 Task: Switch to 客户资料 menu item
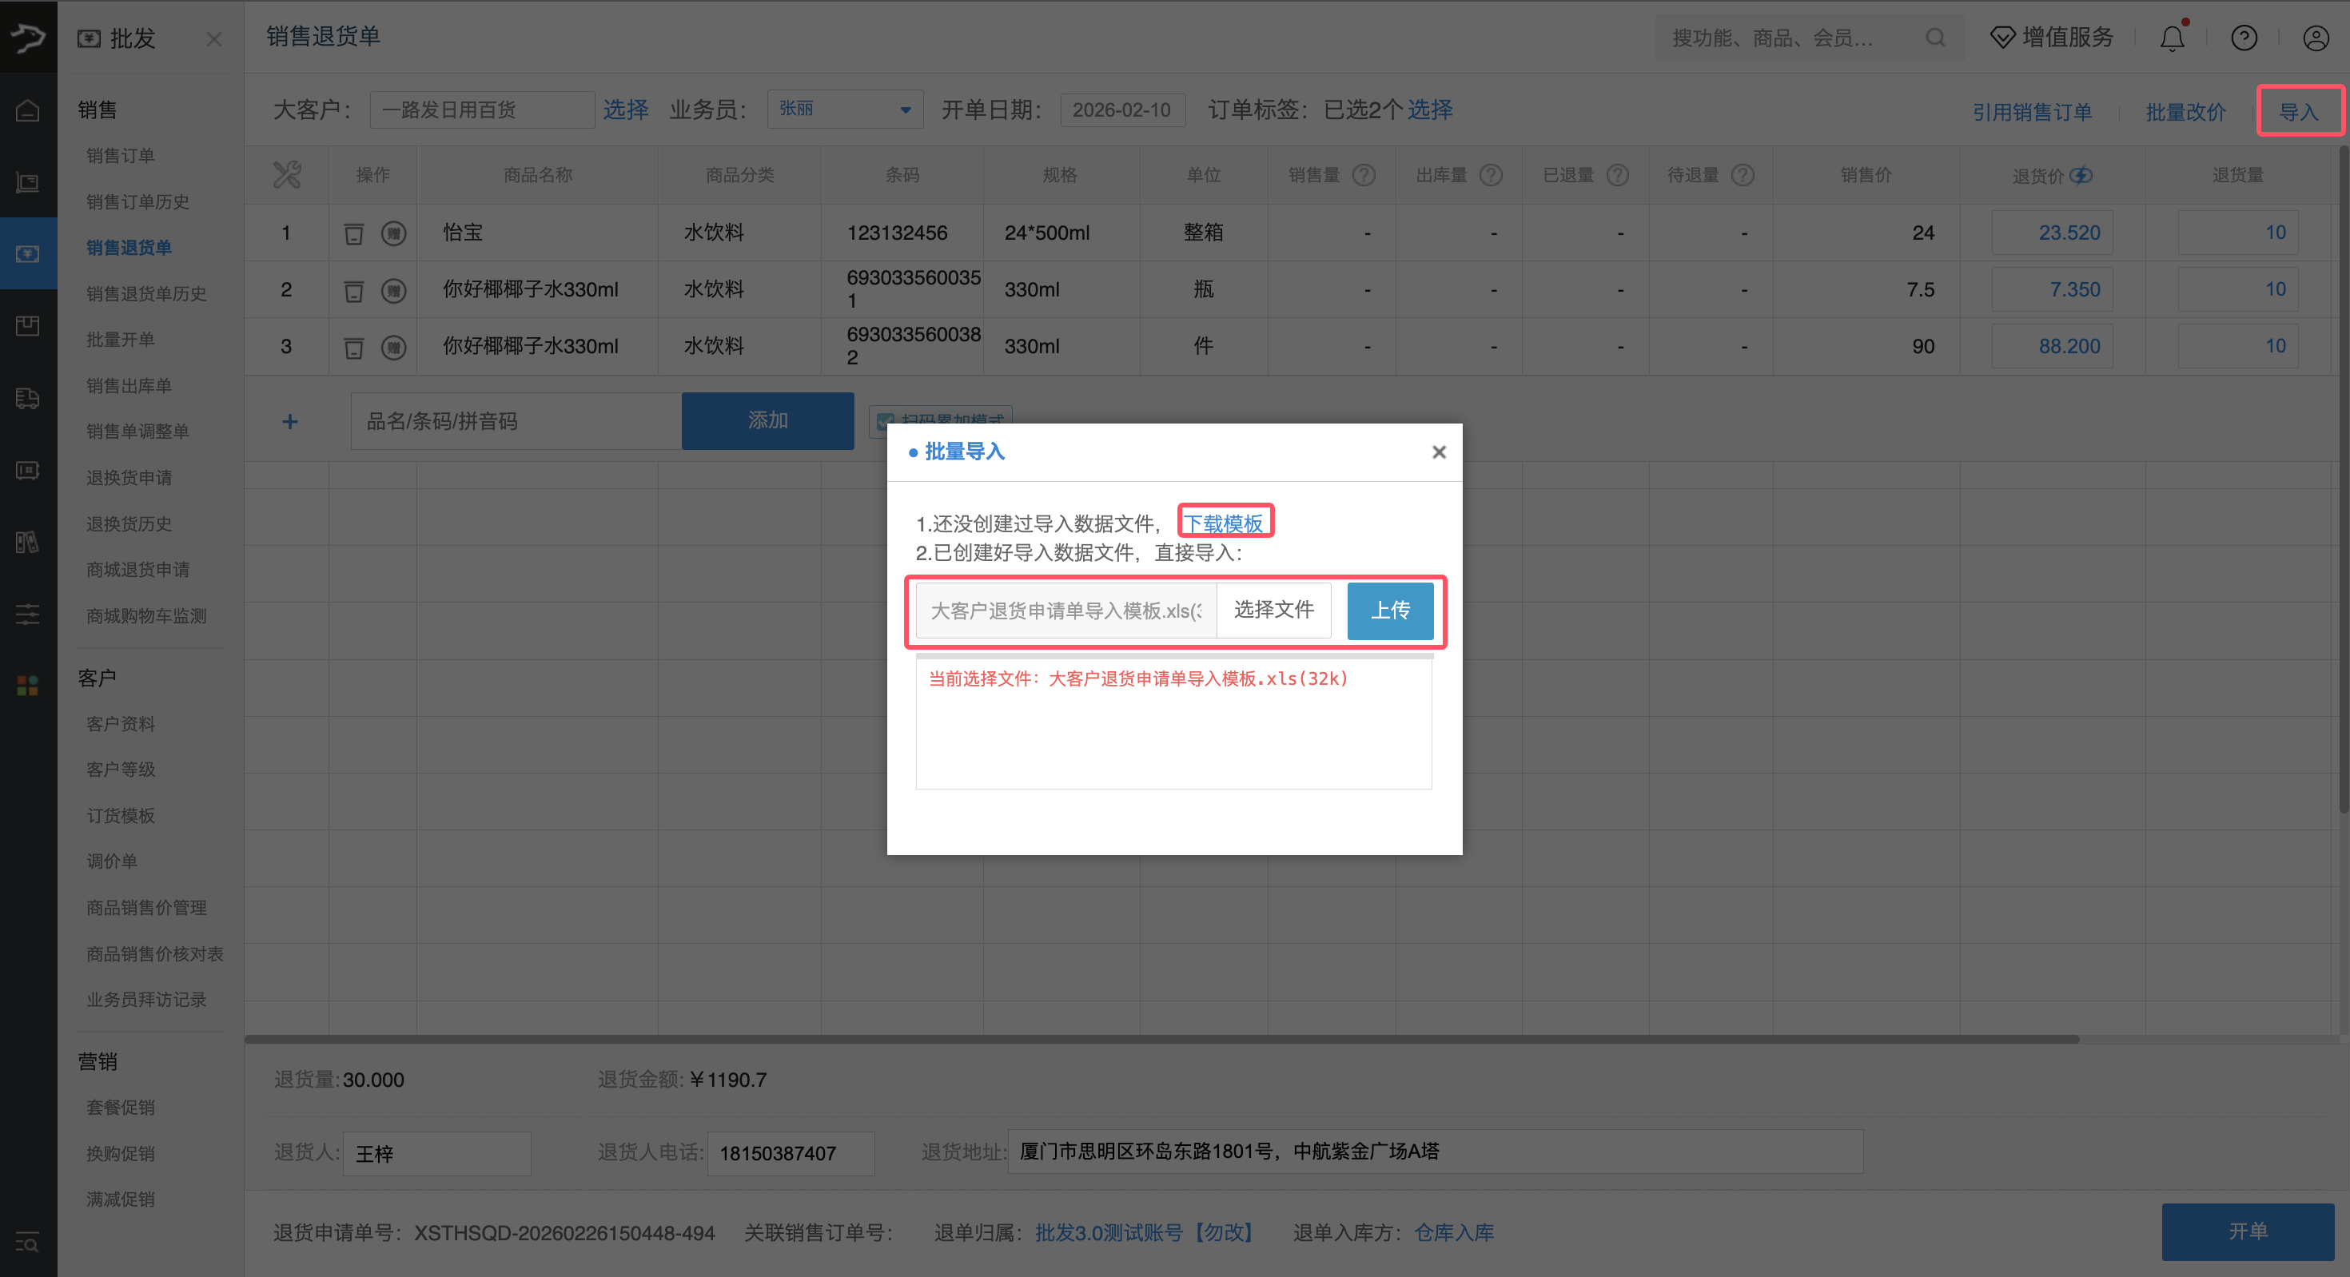tap(121, 723)
